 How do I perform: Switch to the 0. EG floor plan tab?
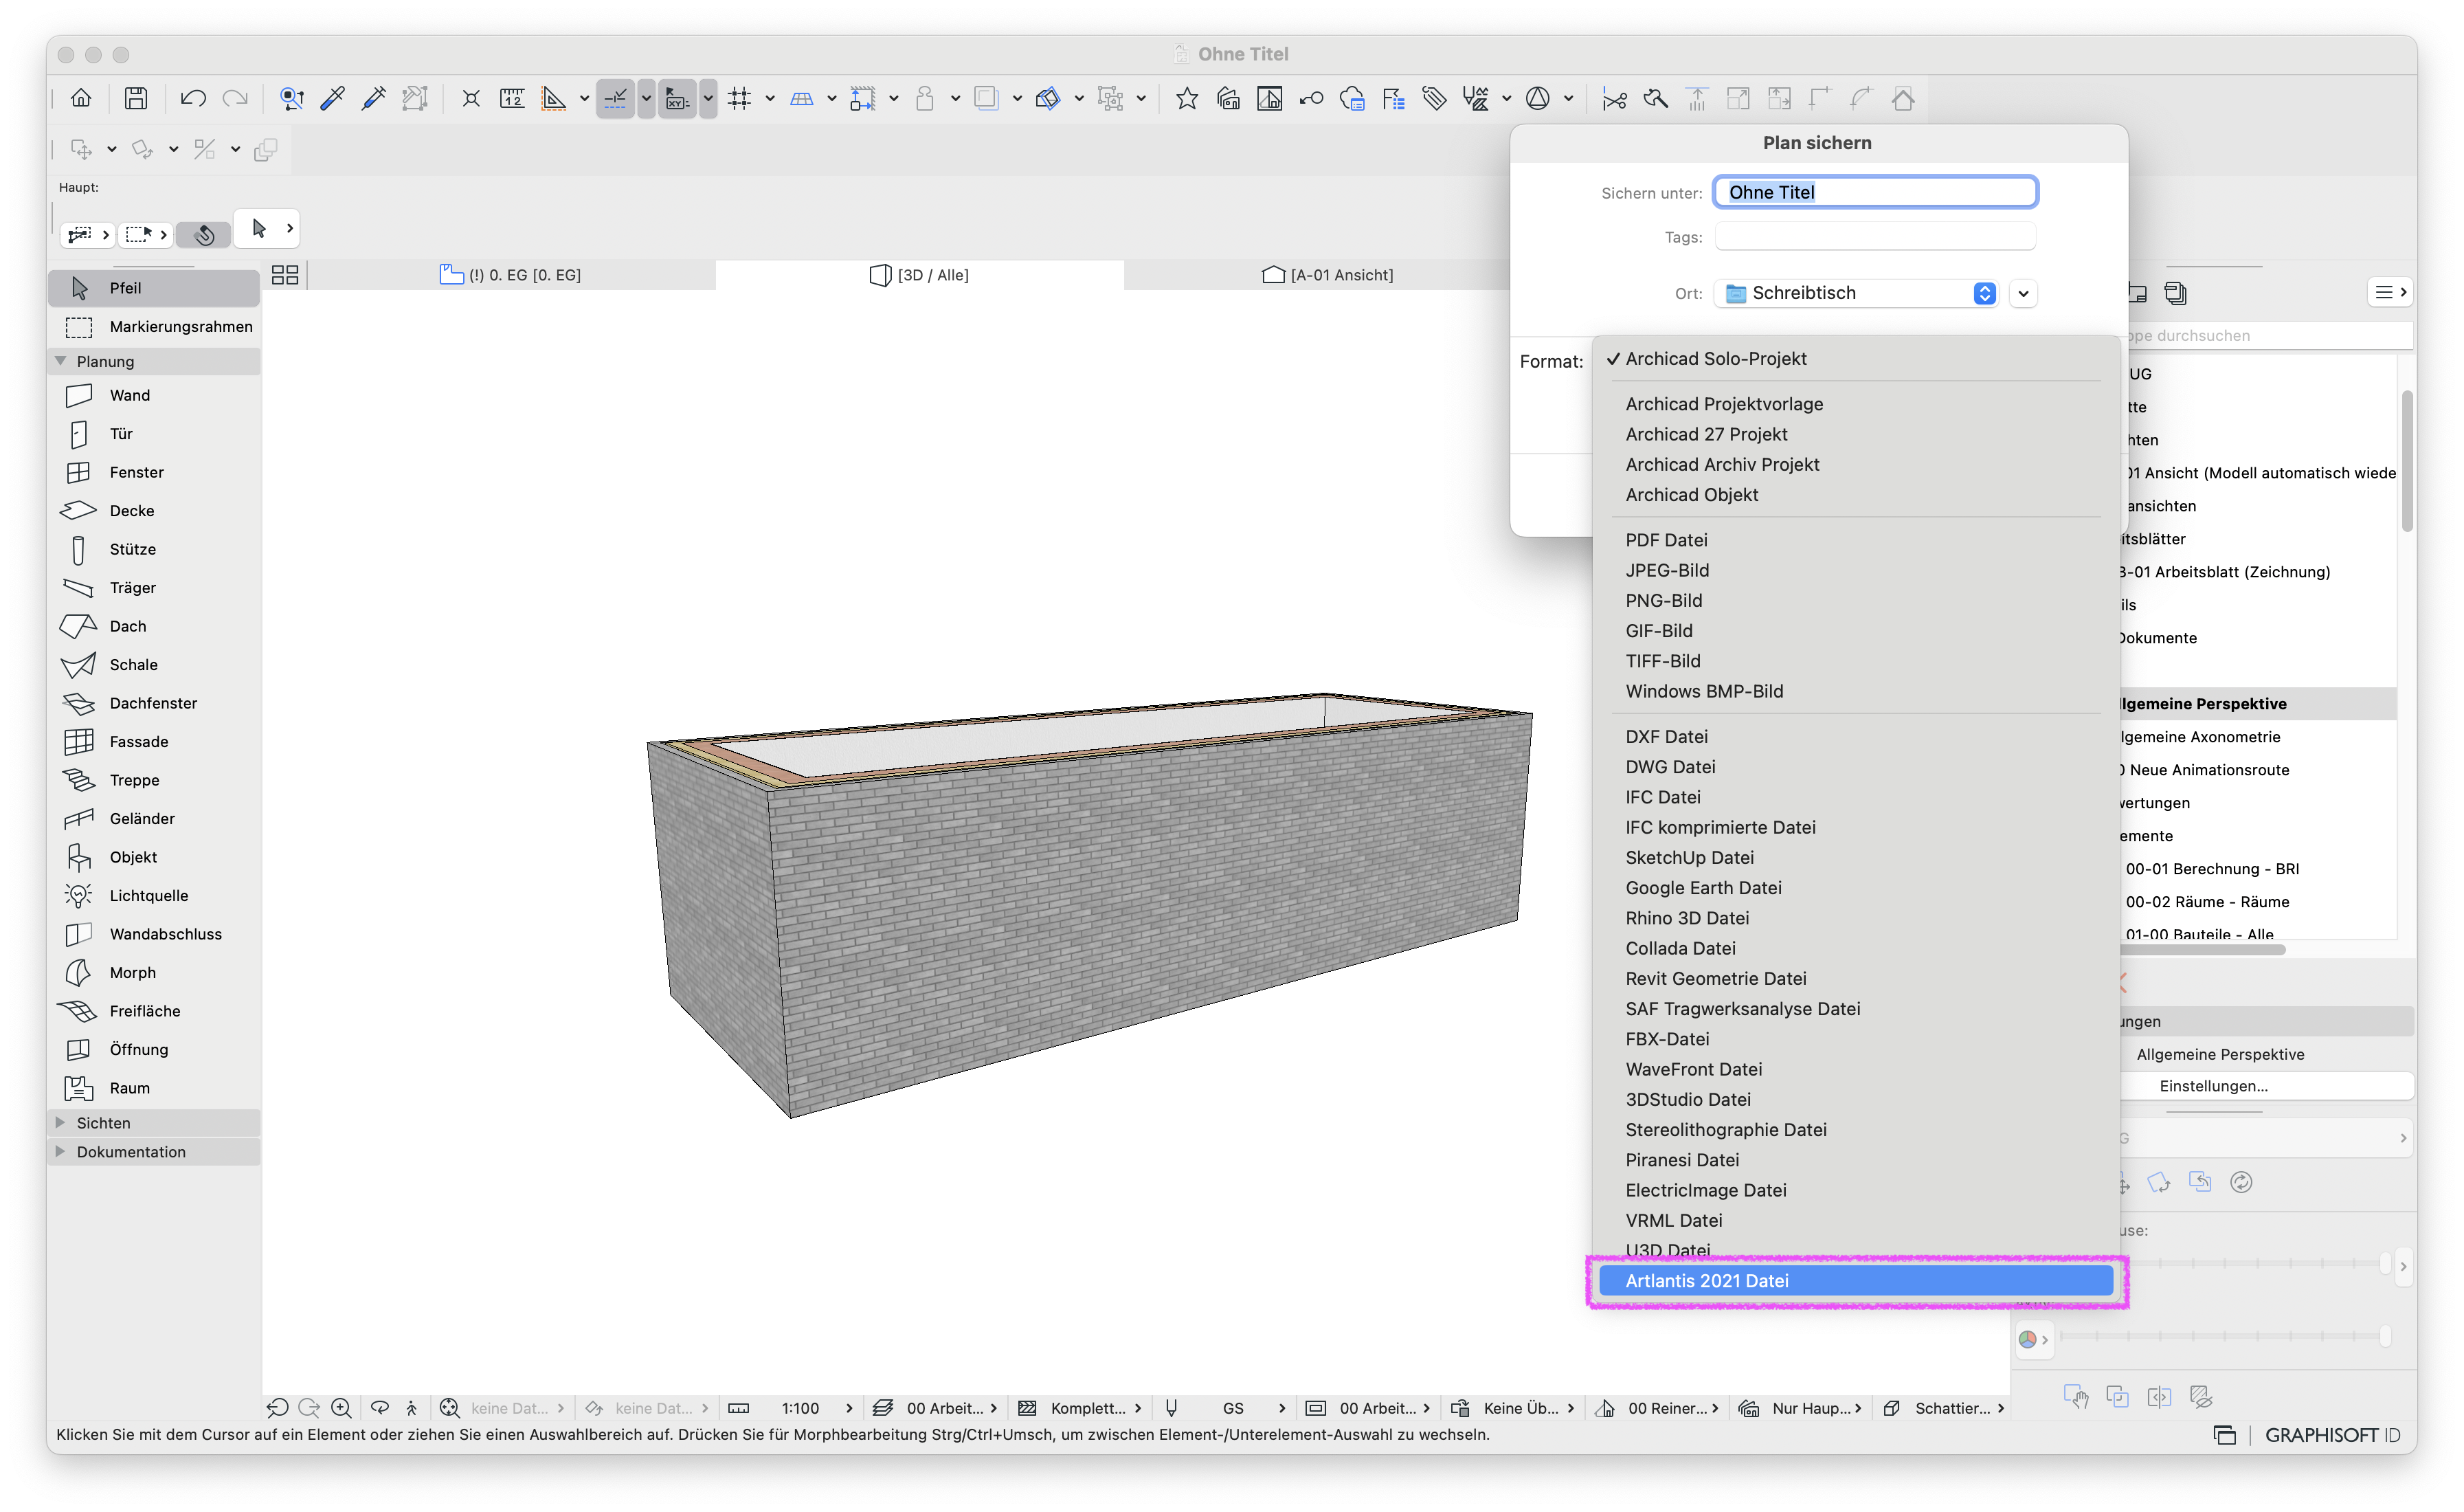click(x=511, y=275)
